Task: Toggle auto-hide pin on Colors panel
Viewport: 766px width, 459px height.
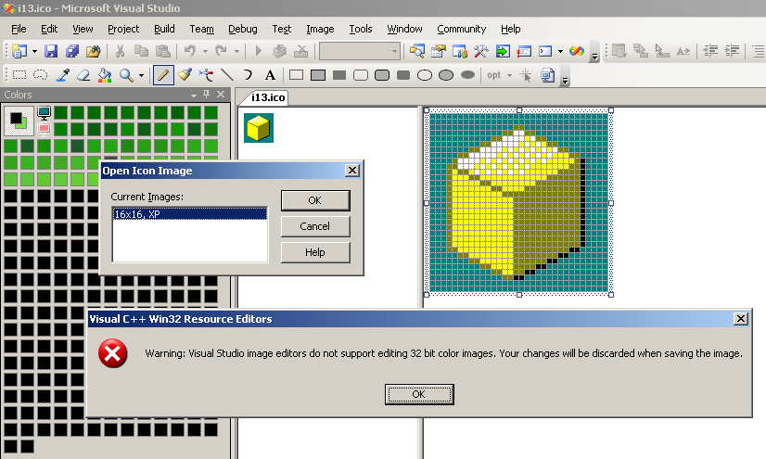Action: pyautogui.click(x=206, y=95)
